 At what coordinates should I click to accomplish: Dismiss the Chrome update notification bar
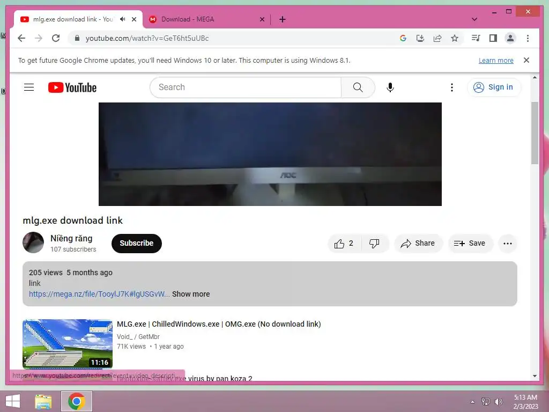click(x=526, y=60)
